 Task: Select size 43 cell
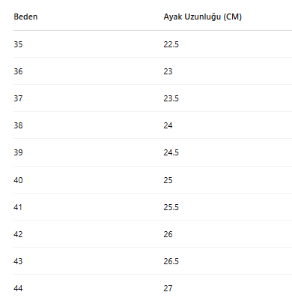18,261
